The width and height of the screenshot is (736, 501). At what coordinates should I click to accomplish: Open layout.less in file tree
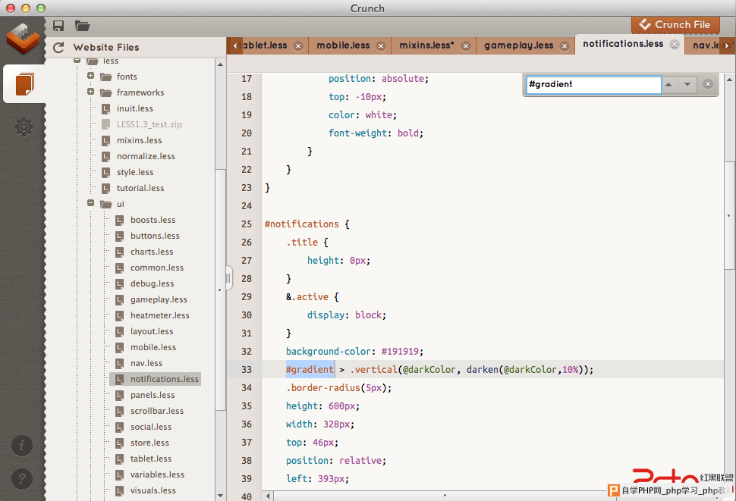pos(152,332)
